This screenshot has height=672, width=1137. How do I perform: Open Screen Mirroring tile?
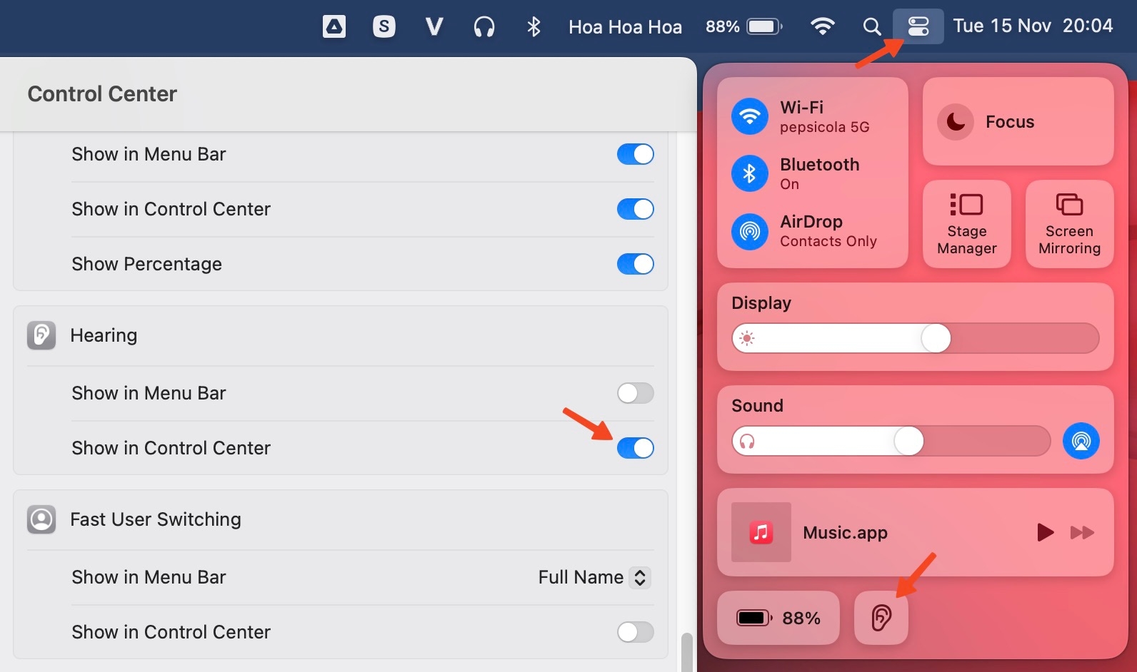point(1070,224)
